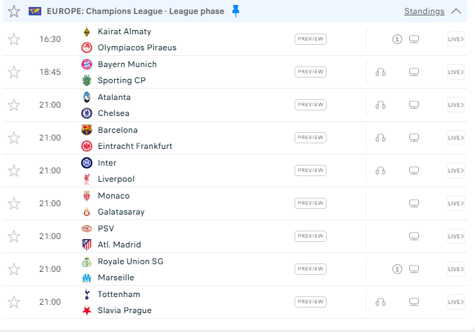This screenshot has height=332, width=475.
Task: Star the Barcelona vs Eintracht Frankfurt match
Action: pyautogui.click(x=14, y=138)
